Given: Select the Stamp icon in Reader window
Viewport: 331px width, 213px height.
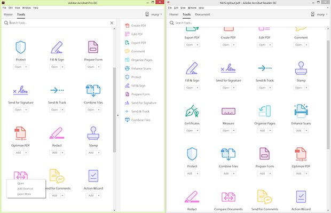Looking at the screenshot, I should click(301, 68).
